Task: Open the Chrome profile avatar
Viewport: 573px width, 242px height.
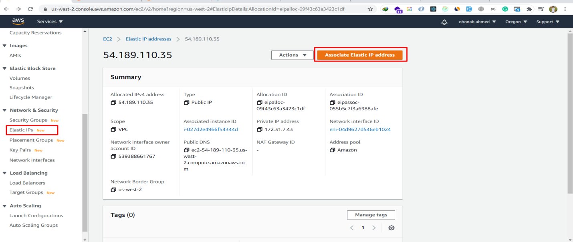Action: tap(553, 9)
